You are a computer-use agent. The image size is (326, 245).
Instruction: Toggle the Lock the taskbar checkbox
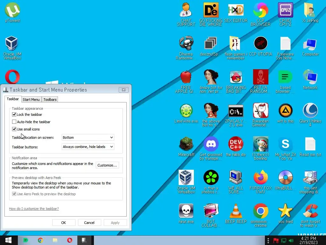(x=14, y=115)
